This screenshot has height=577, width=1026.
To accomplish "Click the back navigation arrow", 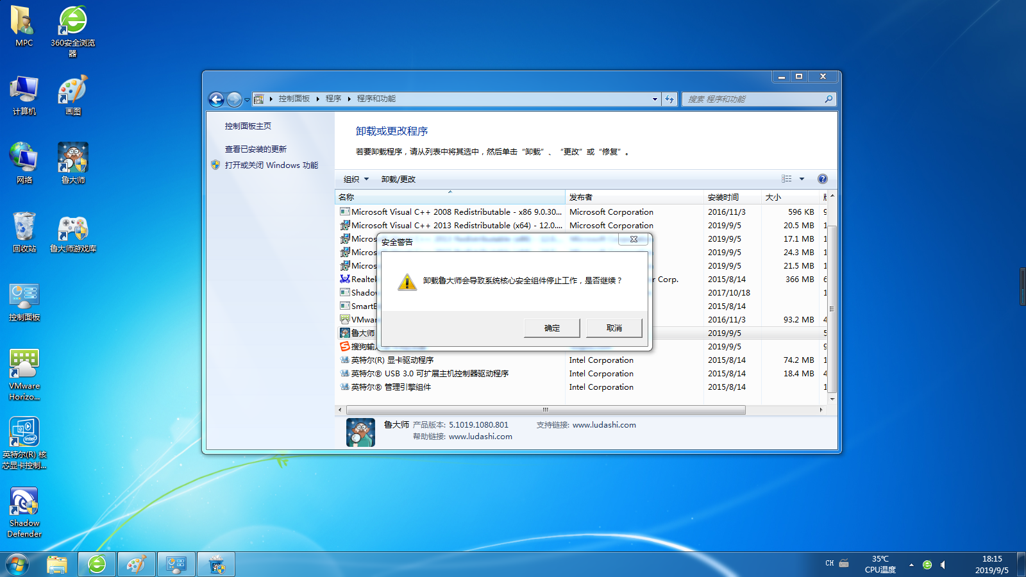I will [x=217, y=99].
